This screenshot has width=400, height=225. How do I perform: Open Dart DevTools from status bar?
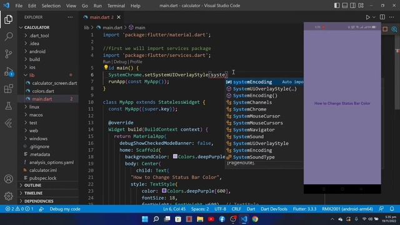[x=274, y=209]
